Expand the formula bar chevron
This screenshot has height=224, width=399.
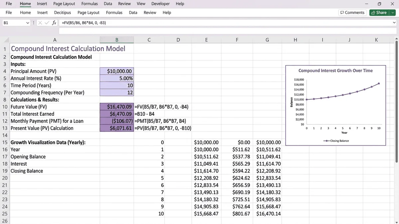click(x=394, y=23)
